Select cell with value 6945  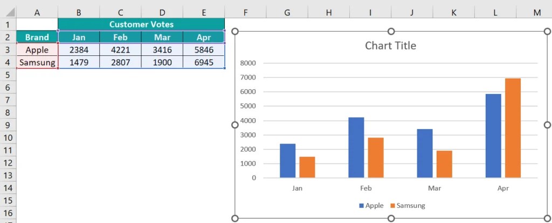[204, 62]
